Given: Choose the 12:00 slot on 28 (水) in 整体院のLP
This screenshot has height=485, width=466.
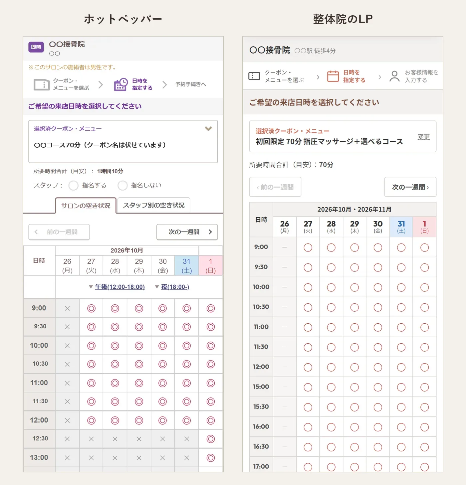Looking at the screenshot, I should pos(331,367).
